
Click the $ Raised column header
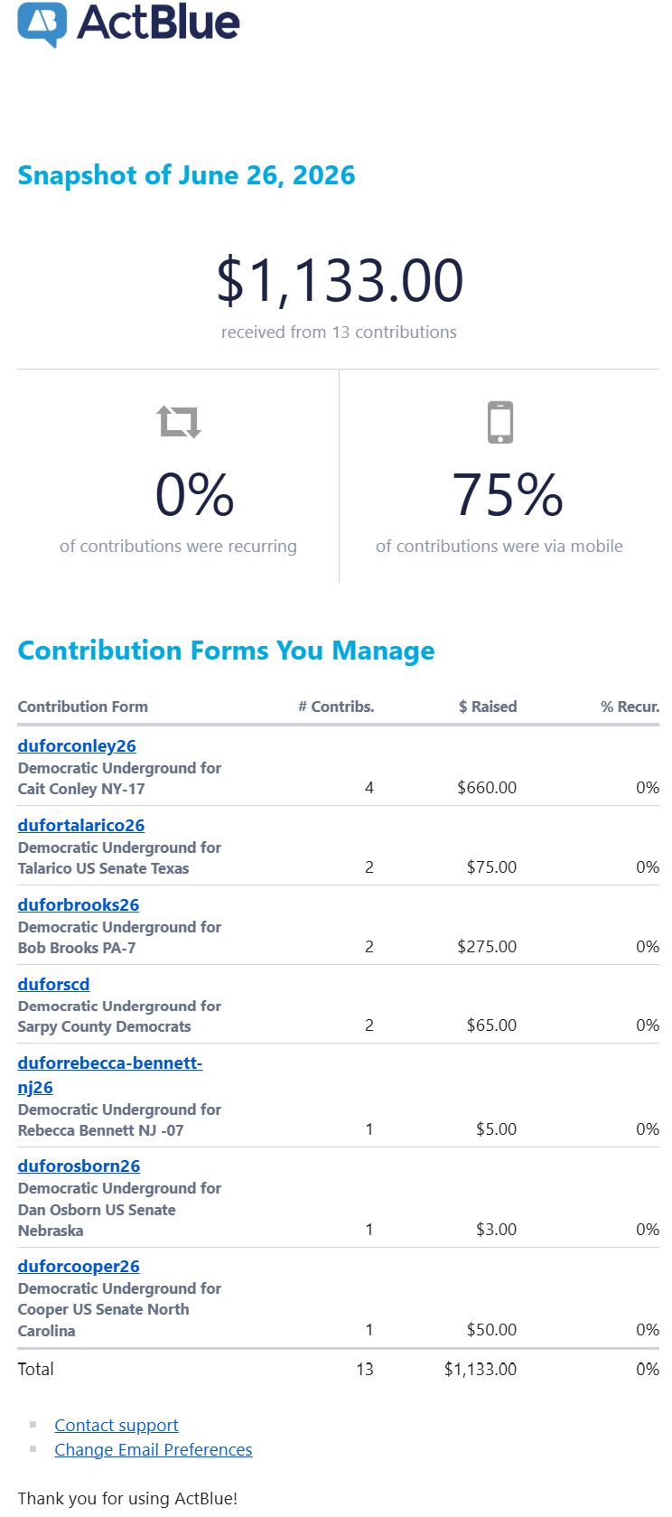click(488, 707)
